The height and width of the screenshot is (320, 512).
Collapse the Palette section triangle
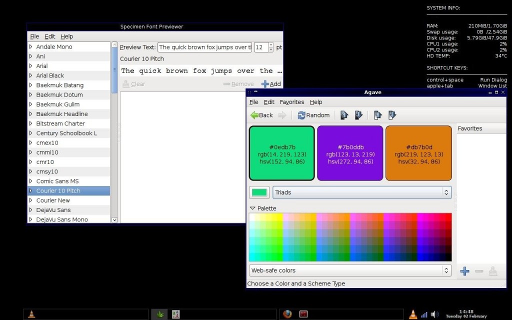[252, 208]
